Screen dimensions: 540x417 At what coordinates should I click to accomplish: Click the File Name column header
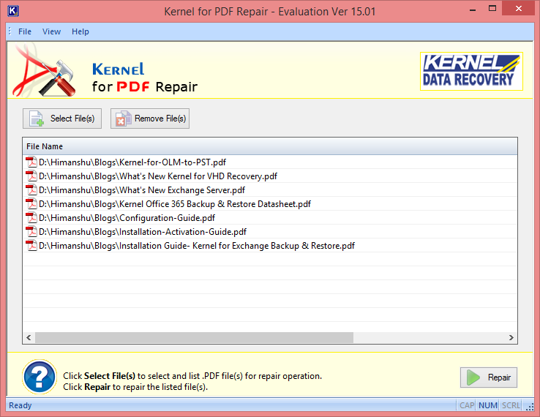(x=270, y=146)
